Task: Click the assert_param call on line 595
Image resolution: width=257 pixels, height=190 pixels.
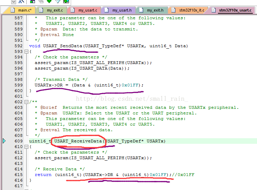Action: tap(93, 63)
